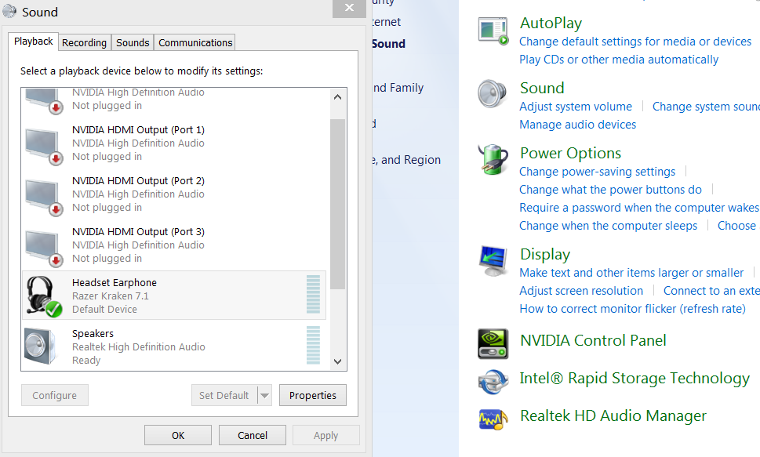This screenshot has height=457, width=760.
Task: Open the Set Default dropdown arrow
Action: click(x=264, y=395)
